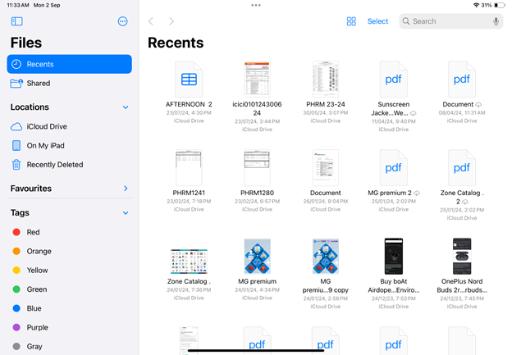Click the Locations heading
The image size is (512, 355).
pos(30,107)
